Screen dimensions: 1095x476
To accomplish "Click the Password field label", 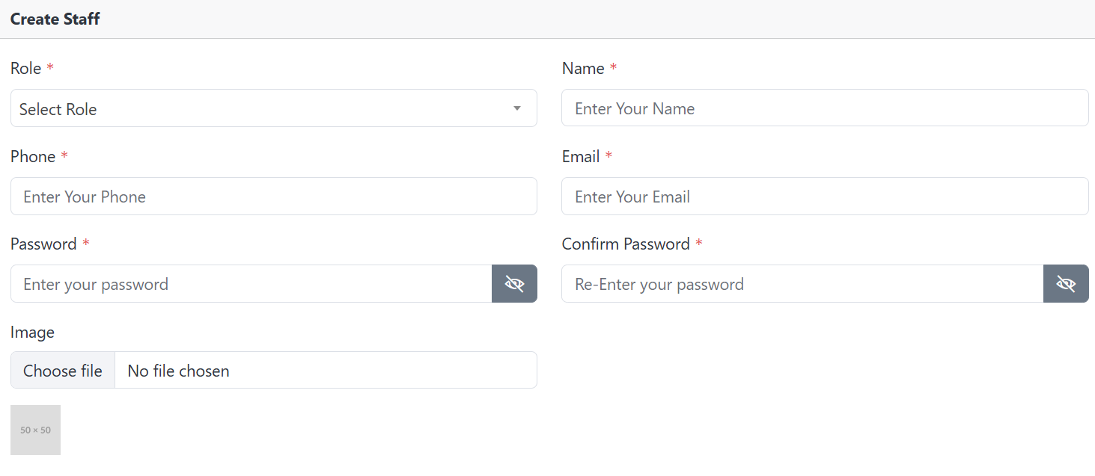I will [x=43, y=244].
